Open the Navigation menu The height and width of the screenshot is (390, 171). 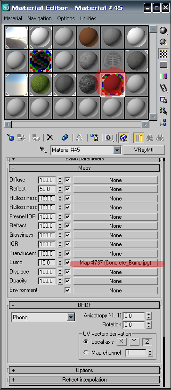click(x=40, y=18)
